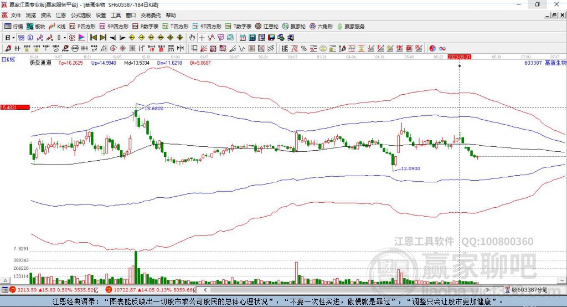This screenshot has width=567, height=307.
Task: Open the 资讯 menu
Action: (45, 15)
